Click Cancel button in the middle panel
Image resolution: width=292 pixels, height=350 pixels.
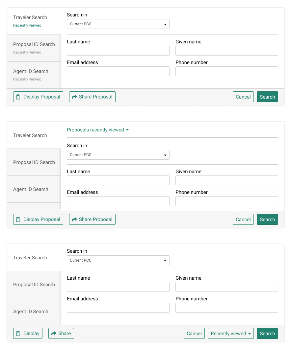pos(243,220)
